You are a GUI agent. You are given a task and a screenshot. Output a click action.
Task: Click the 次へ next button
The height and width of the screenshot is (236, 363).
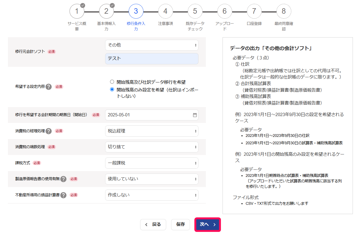[208, 225]
